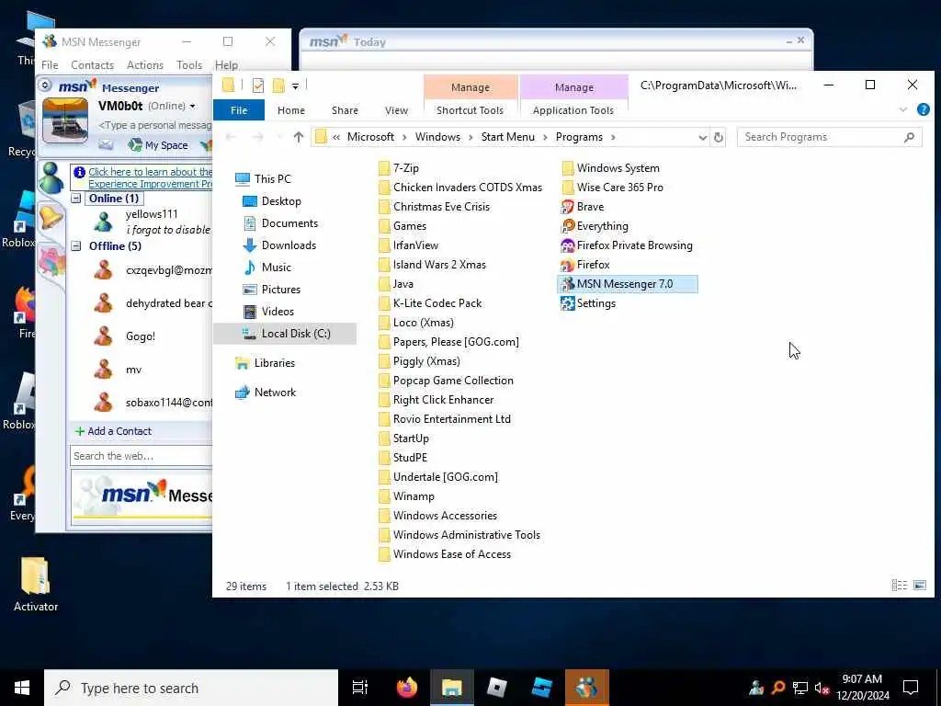Open the Application Tools tab
Screen dimensions: 941x706
(573, 110)
